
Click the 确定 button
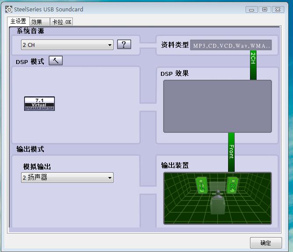pyautogui.click(x=266, y=243)
